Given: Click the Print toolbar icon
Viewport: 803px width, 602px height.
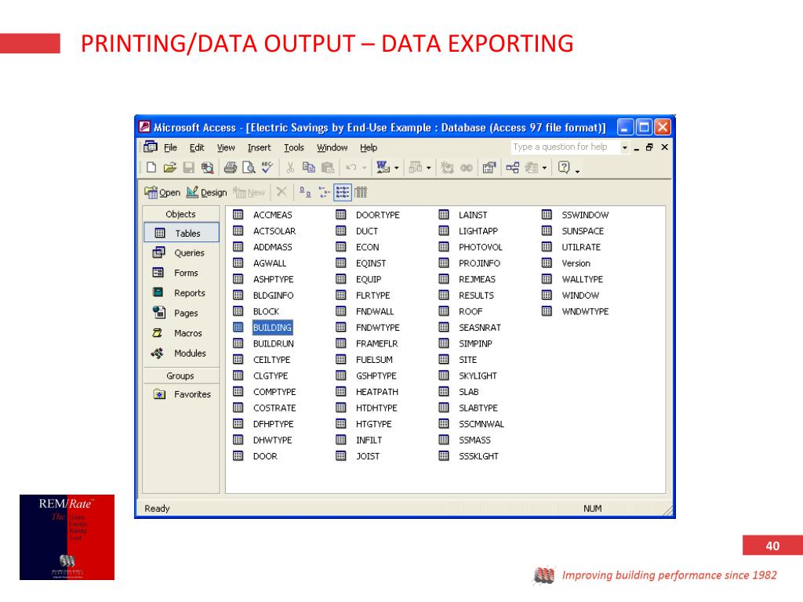Looking at the screenshot, I should tap(231, 168).
